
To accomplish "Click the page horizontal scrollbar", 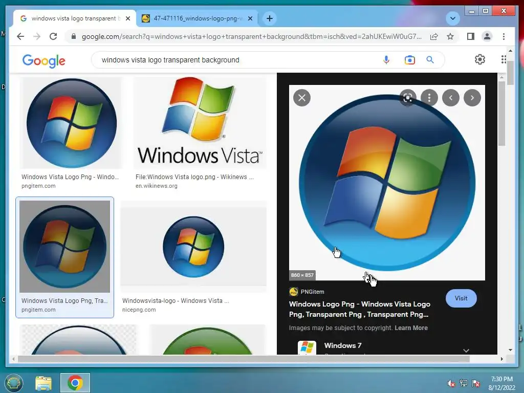I will pos(244,359).
